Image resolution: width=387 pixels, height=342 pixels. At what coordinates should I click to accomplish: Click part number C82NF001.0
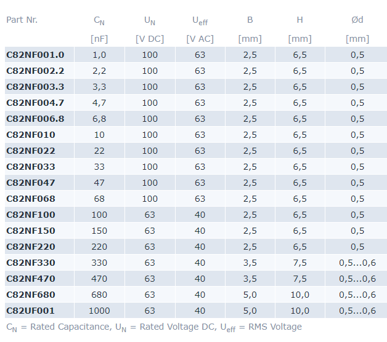(x=35, y=55)
